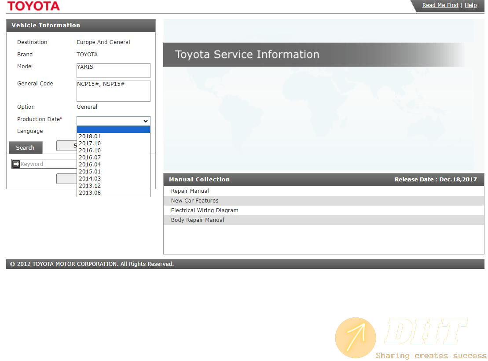Click the Release Date Dec.18,2017 text

[x=436, y=180]
